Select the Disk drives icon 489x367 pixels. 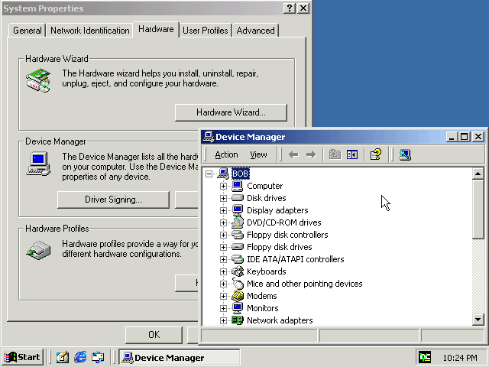click(238, 198)
